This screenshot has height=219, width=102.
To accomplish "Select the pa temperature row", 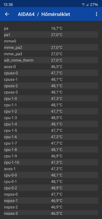I will (51, 29).
